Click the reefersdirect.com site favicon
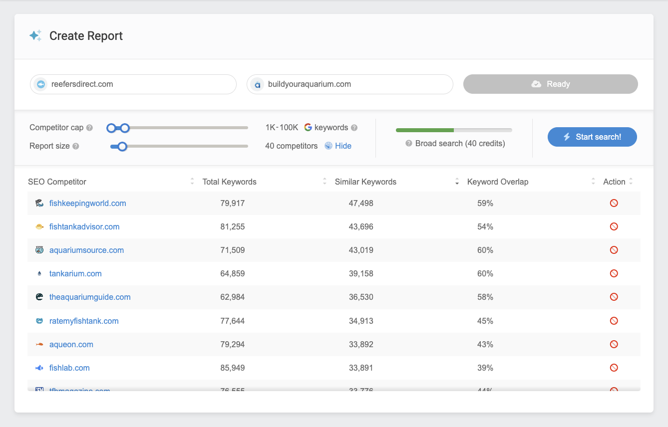668x427 pixels. coord(40,84)
